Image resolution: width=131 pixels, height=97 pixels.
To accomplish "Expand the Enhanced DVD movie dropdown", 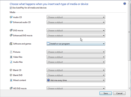I will click(x=76, y=35).
